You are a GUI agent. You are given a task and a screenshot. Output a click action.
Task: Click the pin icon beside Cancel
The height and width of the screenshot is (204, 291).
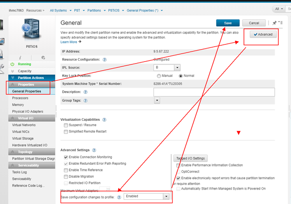(x=274, y=23)
